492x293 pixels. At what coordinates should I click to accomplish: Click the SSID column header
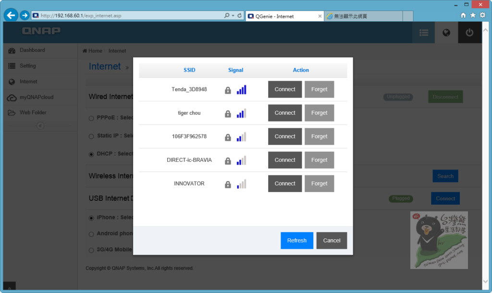(189, 70)
